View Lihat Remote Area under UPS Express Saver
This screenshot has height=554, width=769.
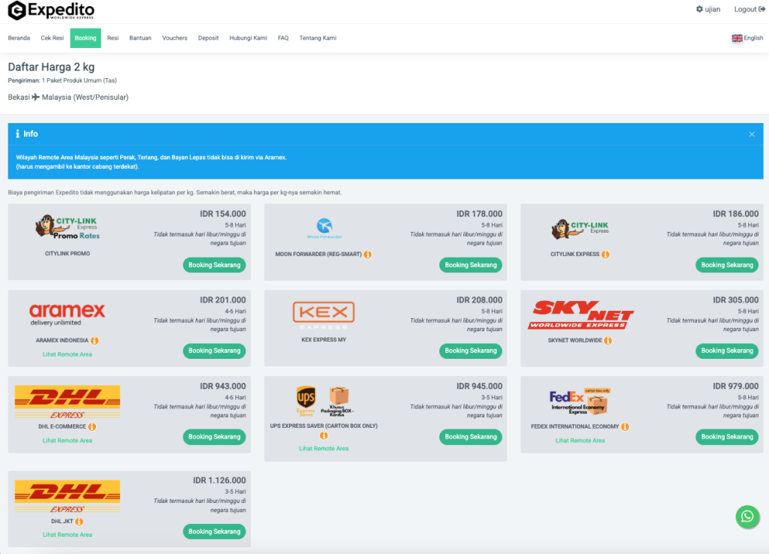pos(324,449)
